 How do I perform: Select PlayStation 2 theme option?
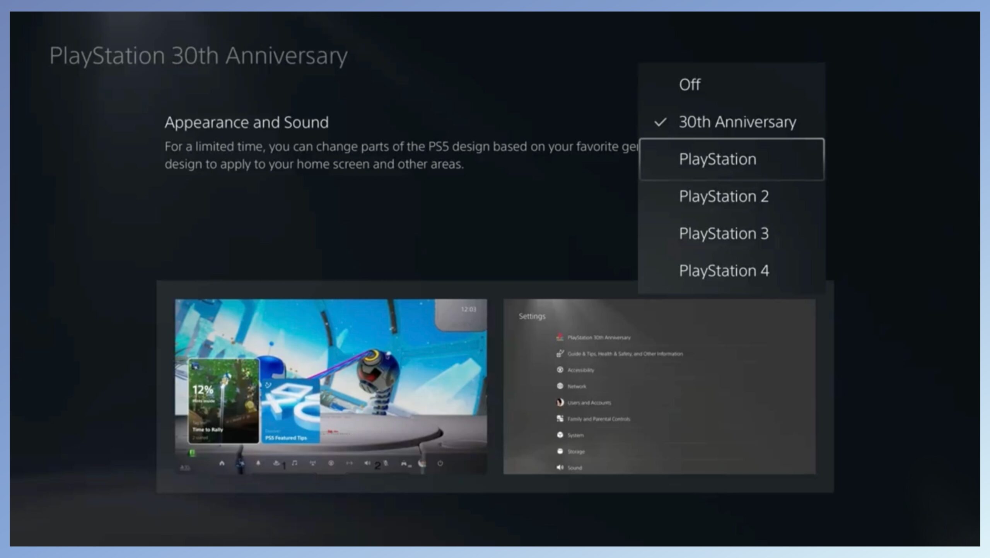pyautogui.click(x=724, y=196)
